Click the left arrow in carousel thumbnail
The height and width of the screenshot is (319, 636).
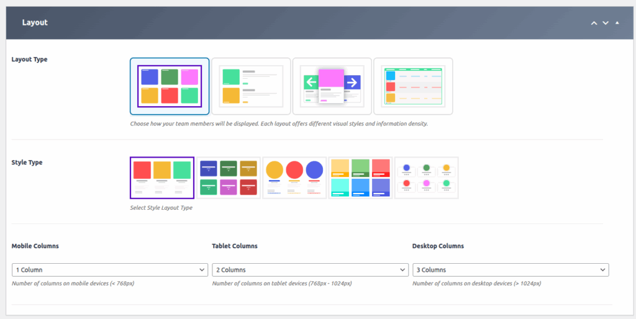coord(311,82)
